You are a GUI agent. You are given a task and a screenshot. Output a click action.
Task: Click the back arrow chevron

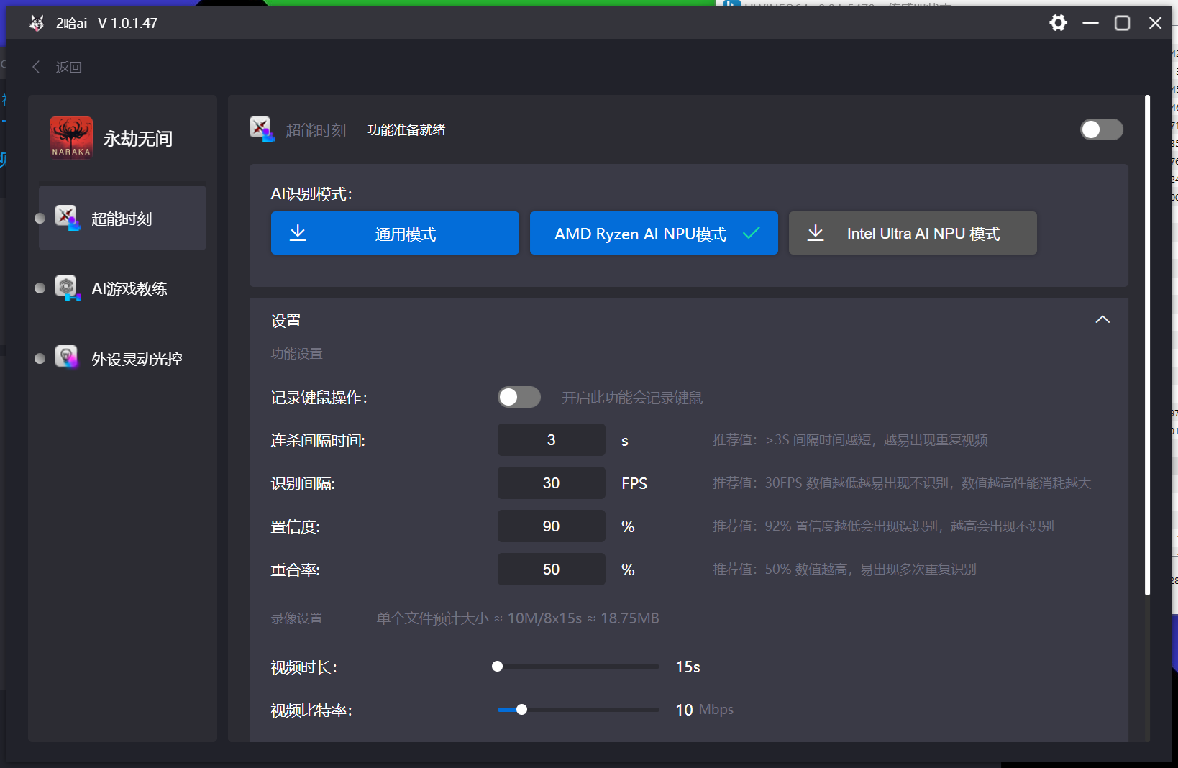36,67
